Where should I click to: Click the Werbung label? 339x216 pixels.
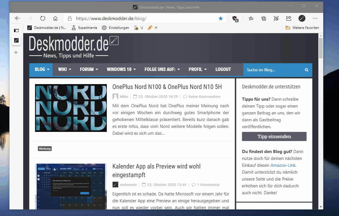[x=45, y=149]
